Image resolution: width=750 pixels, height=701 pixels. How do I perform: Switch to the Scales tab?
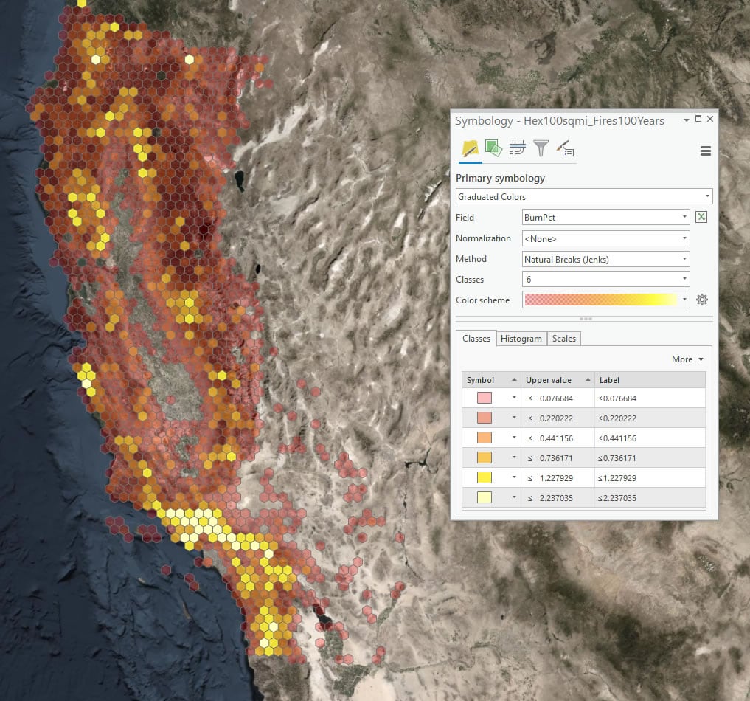tap(564, 338)
